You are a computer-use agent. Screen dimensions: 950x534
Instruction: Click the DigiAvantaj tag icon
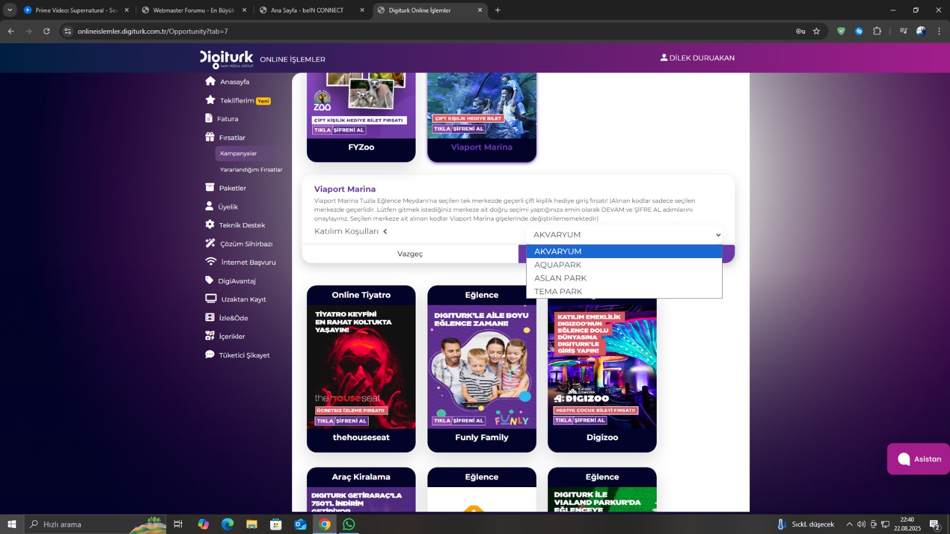pyautogui.click(x=209, y=280)
